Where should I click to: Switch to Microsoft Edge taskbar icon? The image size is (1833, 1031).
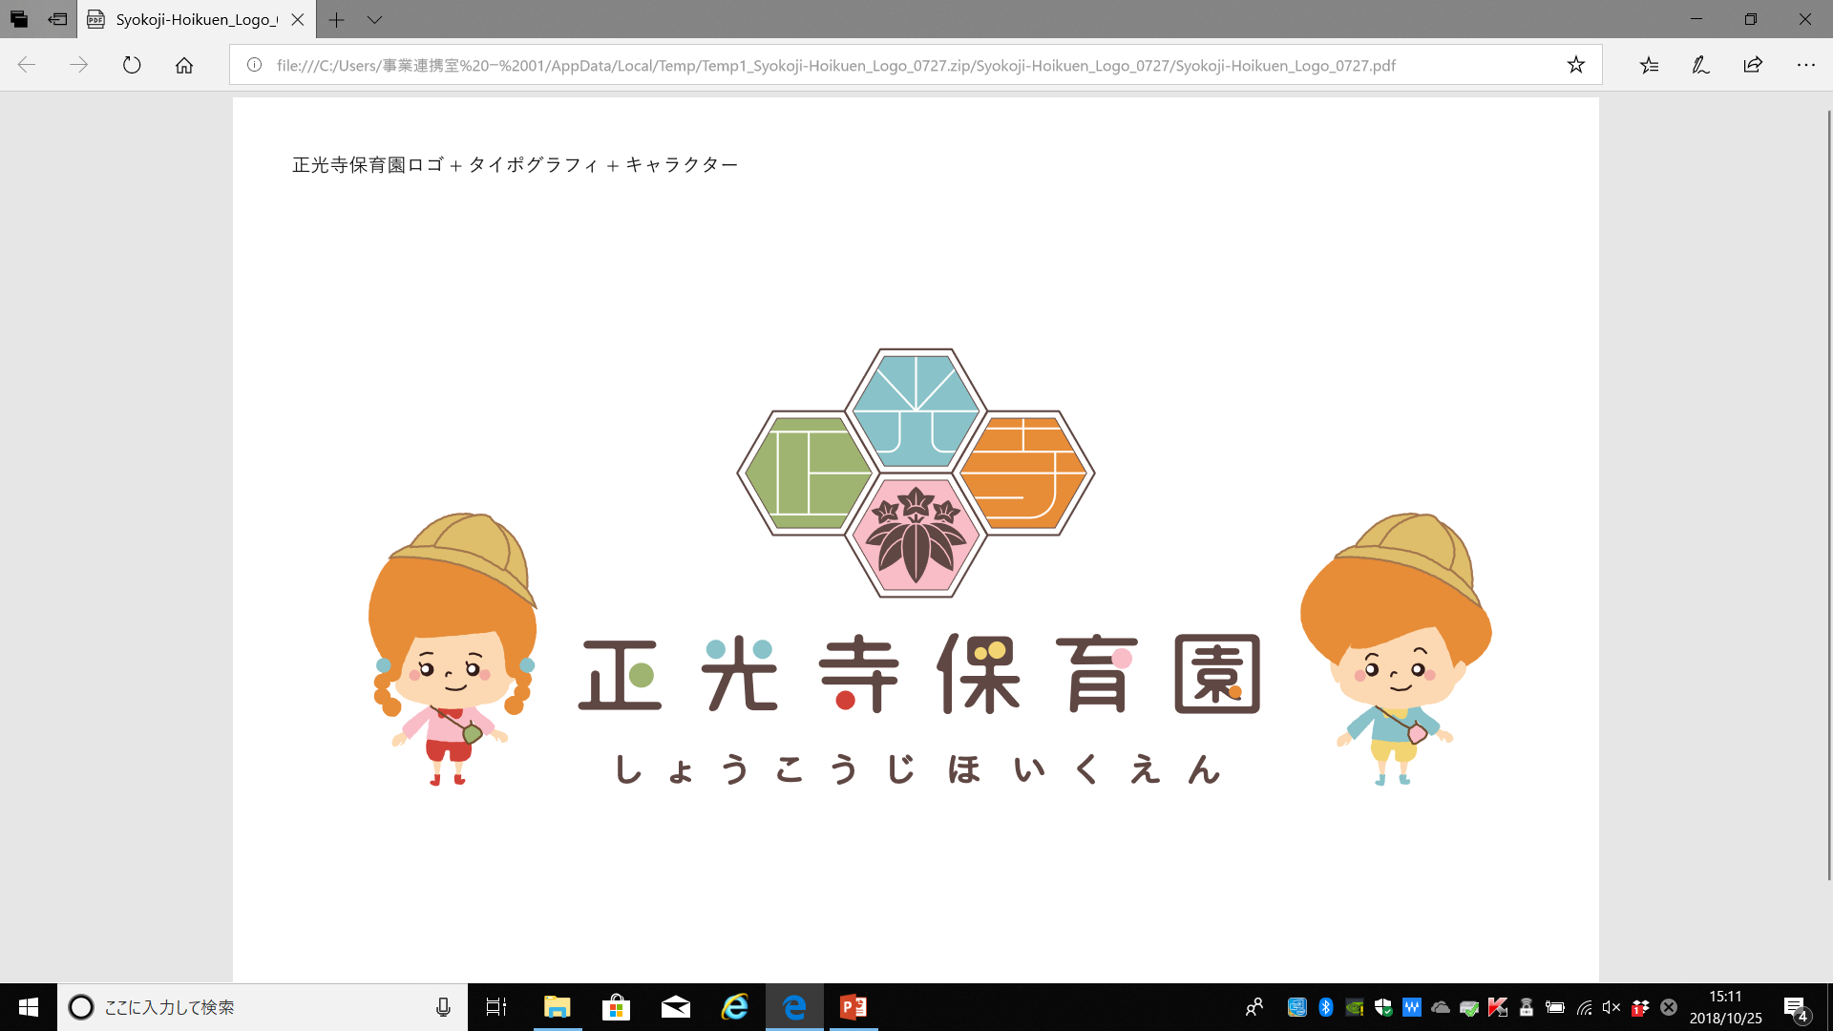coord(794,1007)
